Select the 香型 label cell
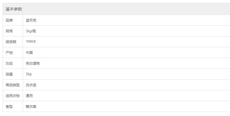The height and width of the screenshot is (116, 230). 13,106
